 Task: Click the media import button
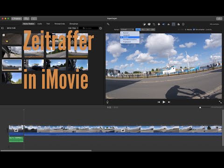tap(26, 19)
